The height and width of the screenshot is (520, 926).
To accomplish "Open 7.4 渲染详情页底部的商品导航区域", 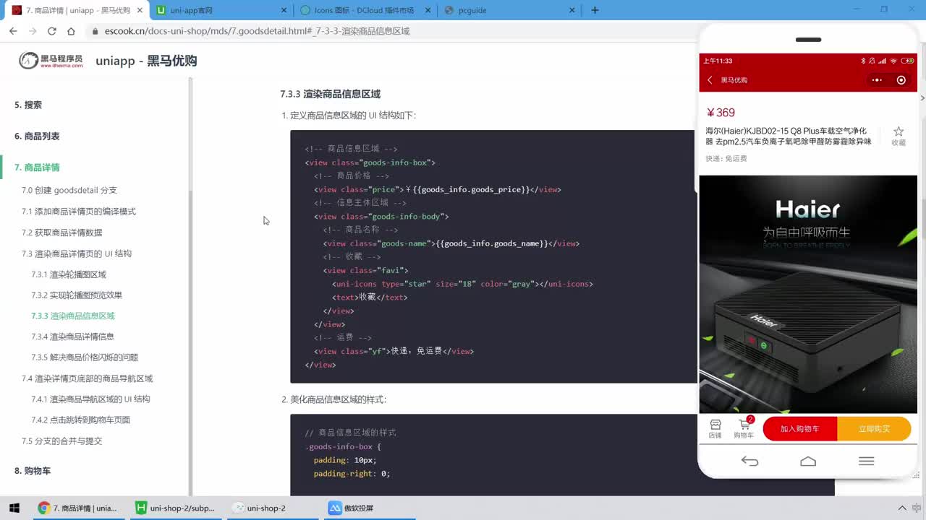I will (x=88, y=378).
